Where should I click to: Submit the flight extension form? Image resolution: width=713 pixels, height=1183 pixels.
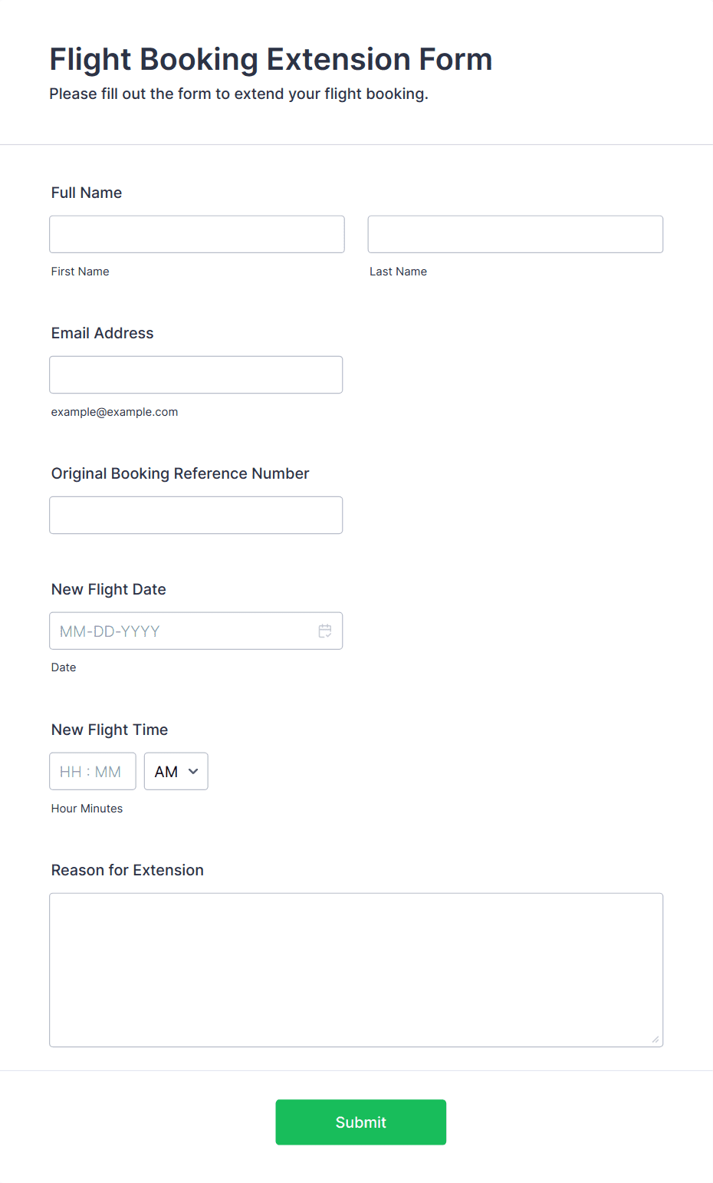(361, 1122)
